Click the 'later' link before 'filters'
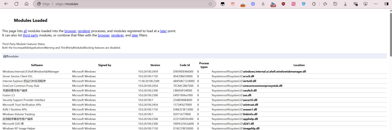This screenshot has width=392, height=130. click(135, 35)
